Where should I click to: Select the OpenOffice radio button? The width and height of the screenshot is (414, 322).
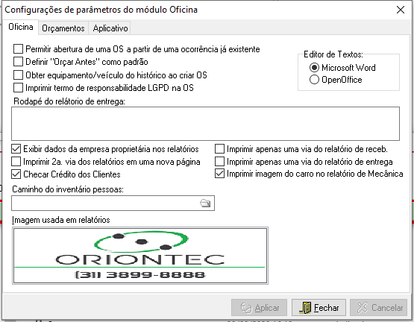click(x=314, y=80)
